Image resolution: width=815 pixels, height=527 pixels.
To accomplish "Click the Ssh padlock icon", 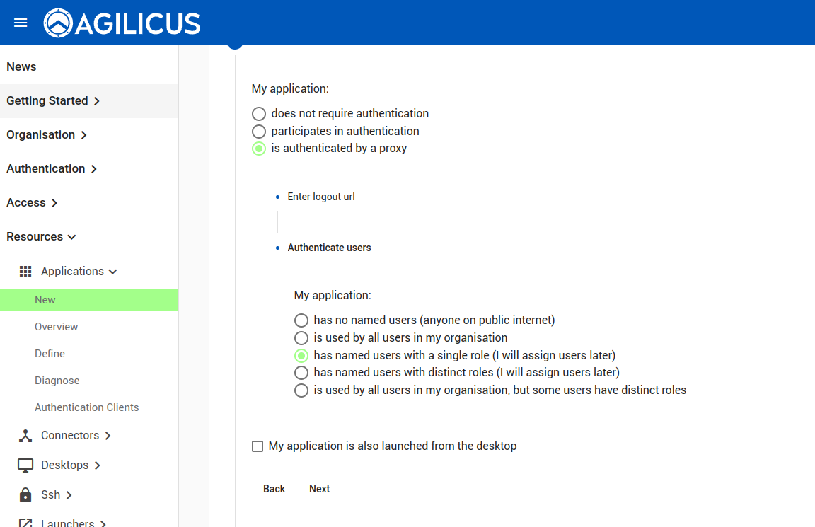I will 25,495.
